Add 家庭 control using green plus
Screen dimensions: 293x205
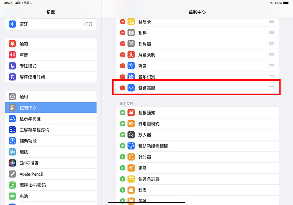pyautogui.click(x=122, y=168)
